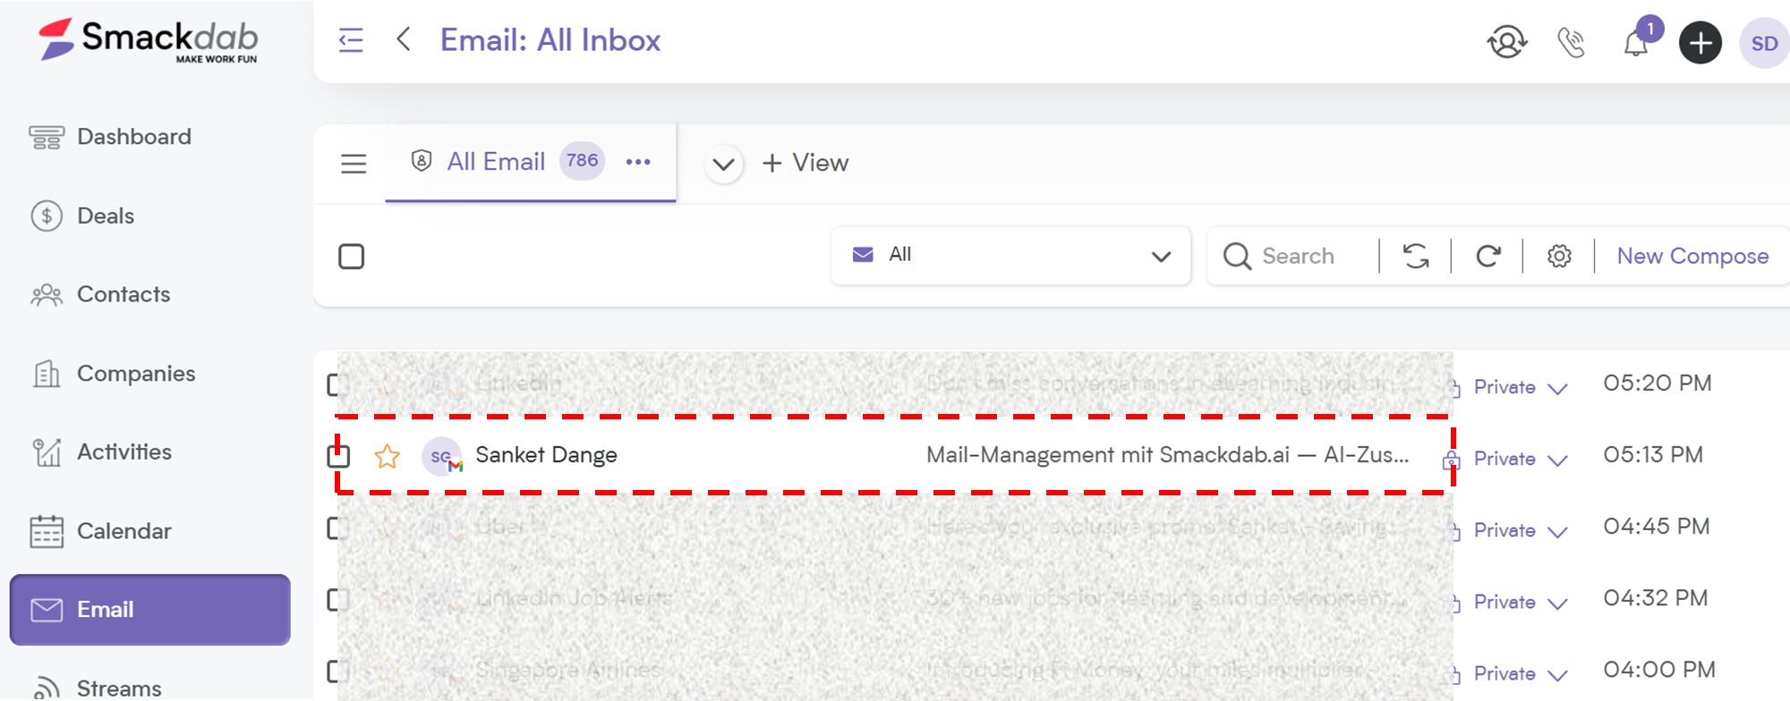Click the 04:45 PM timestamp

click(x=1656, y=527)
